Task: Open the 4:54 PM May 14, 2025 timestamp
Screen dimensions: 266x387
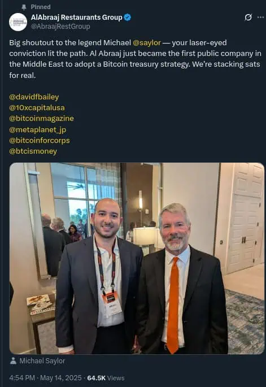Action: (x=45, y=378)
